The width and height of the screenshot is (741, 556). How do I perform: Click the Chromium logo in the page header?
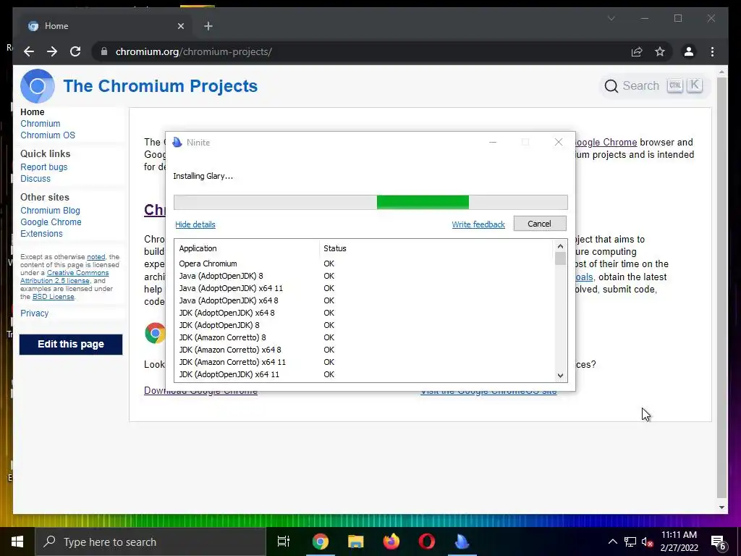pyautogui.click(x=38, y=86)
